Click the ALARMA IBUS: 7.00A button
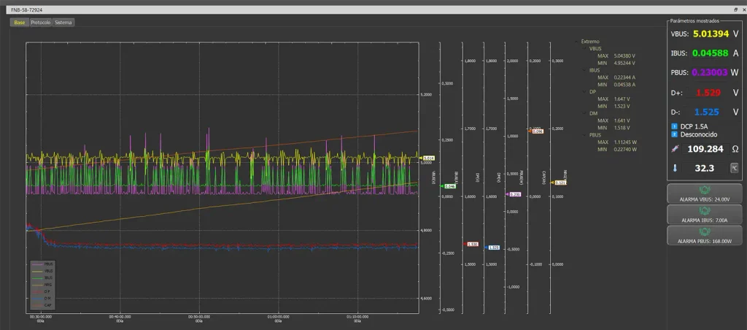 [x=705, y=215]
